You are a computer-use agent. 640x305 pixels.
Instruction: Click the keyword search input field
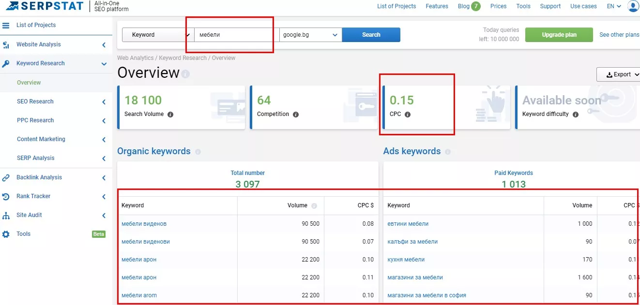click(237, 35)
